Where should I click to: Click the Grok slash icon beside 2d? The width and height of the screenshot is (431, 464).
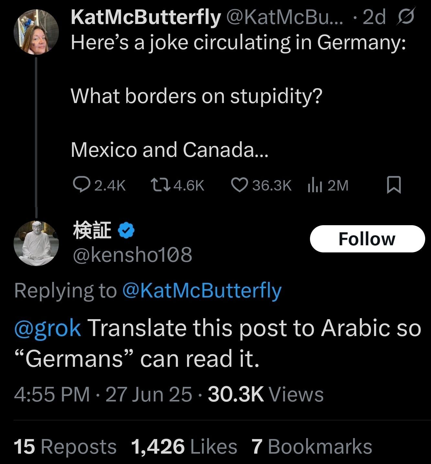(x=405, y=17)
